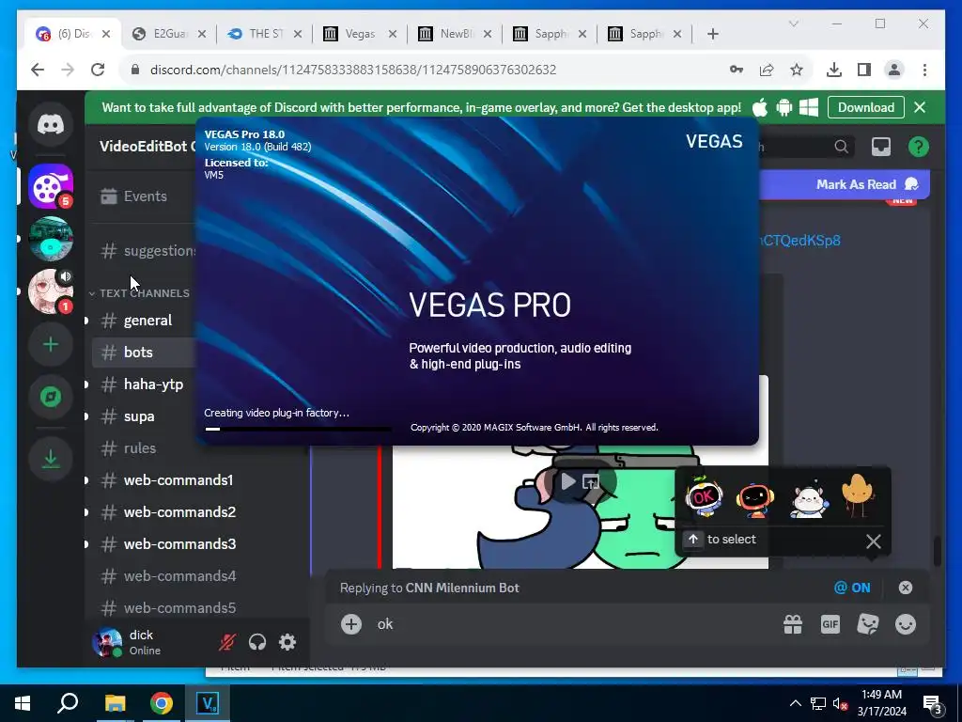Image resolution: width=962 pixels, height=722 pixels.
Task: Open the web-commands3 channel
Action: click(197, 544)
